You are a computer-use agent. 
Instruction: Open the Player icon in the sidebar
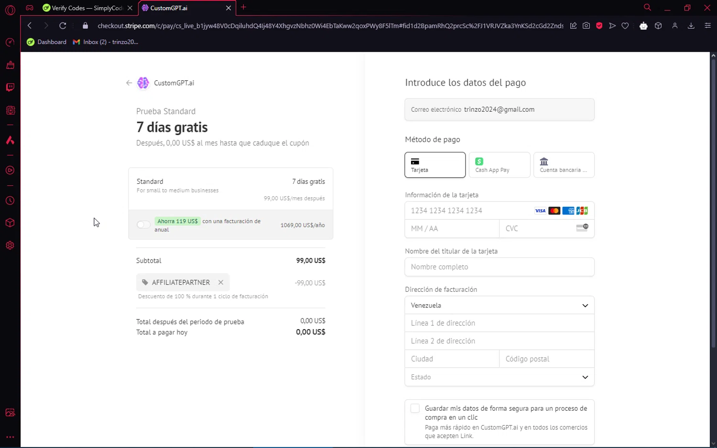[10, 171]
